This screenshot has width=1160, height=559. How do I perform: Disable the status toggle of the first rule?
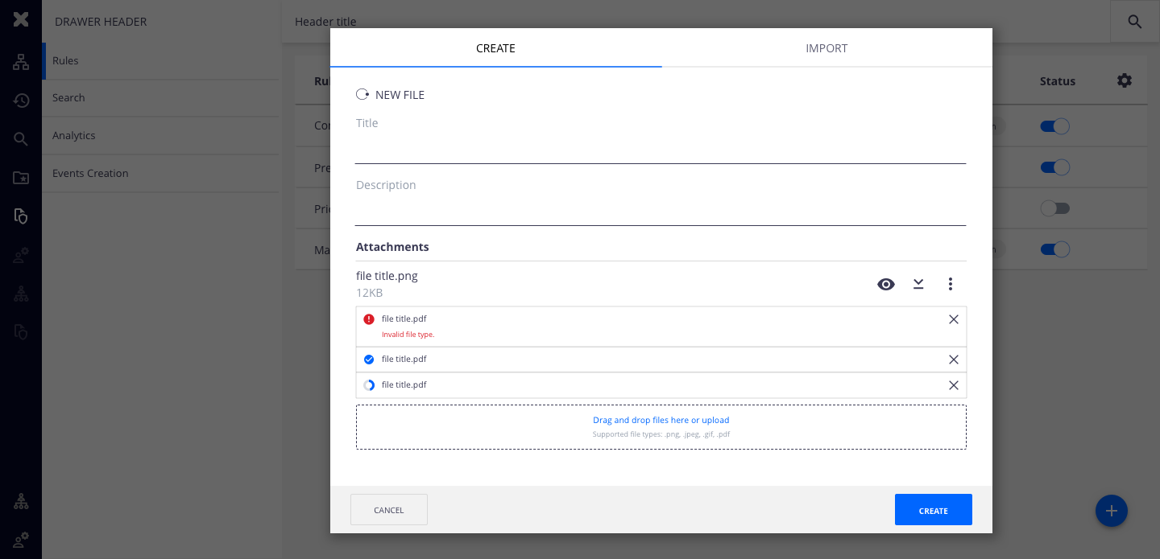click(x=1054, y=126)
